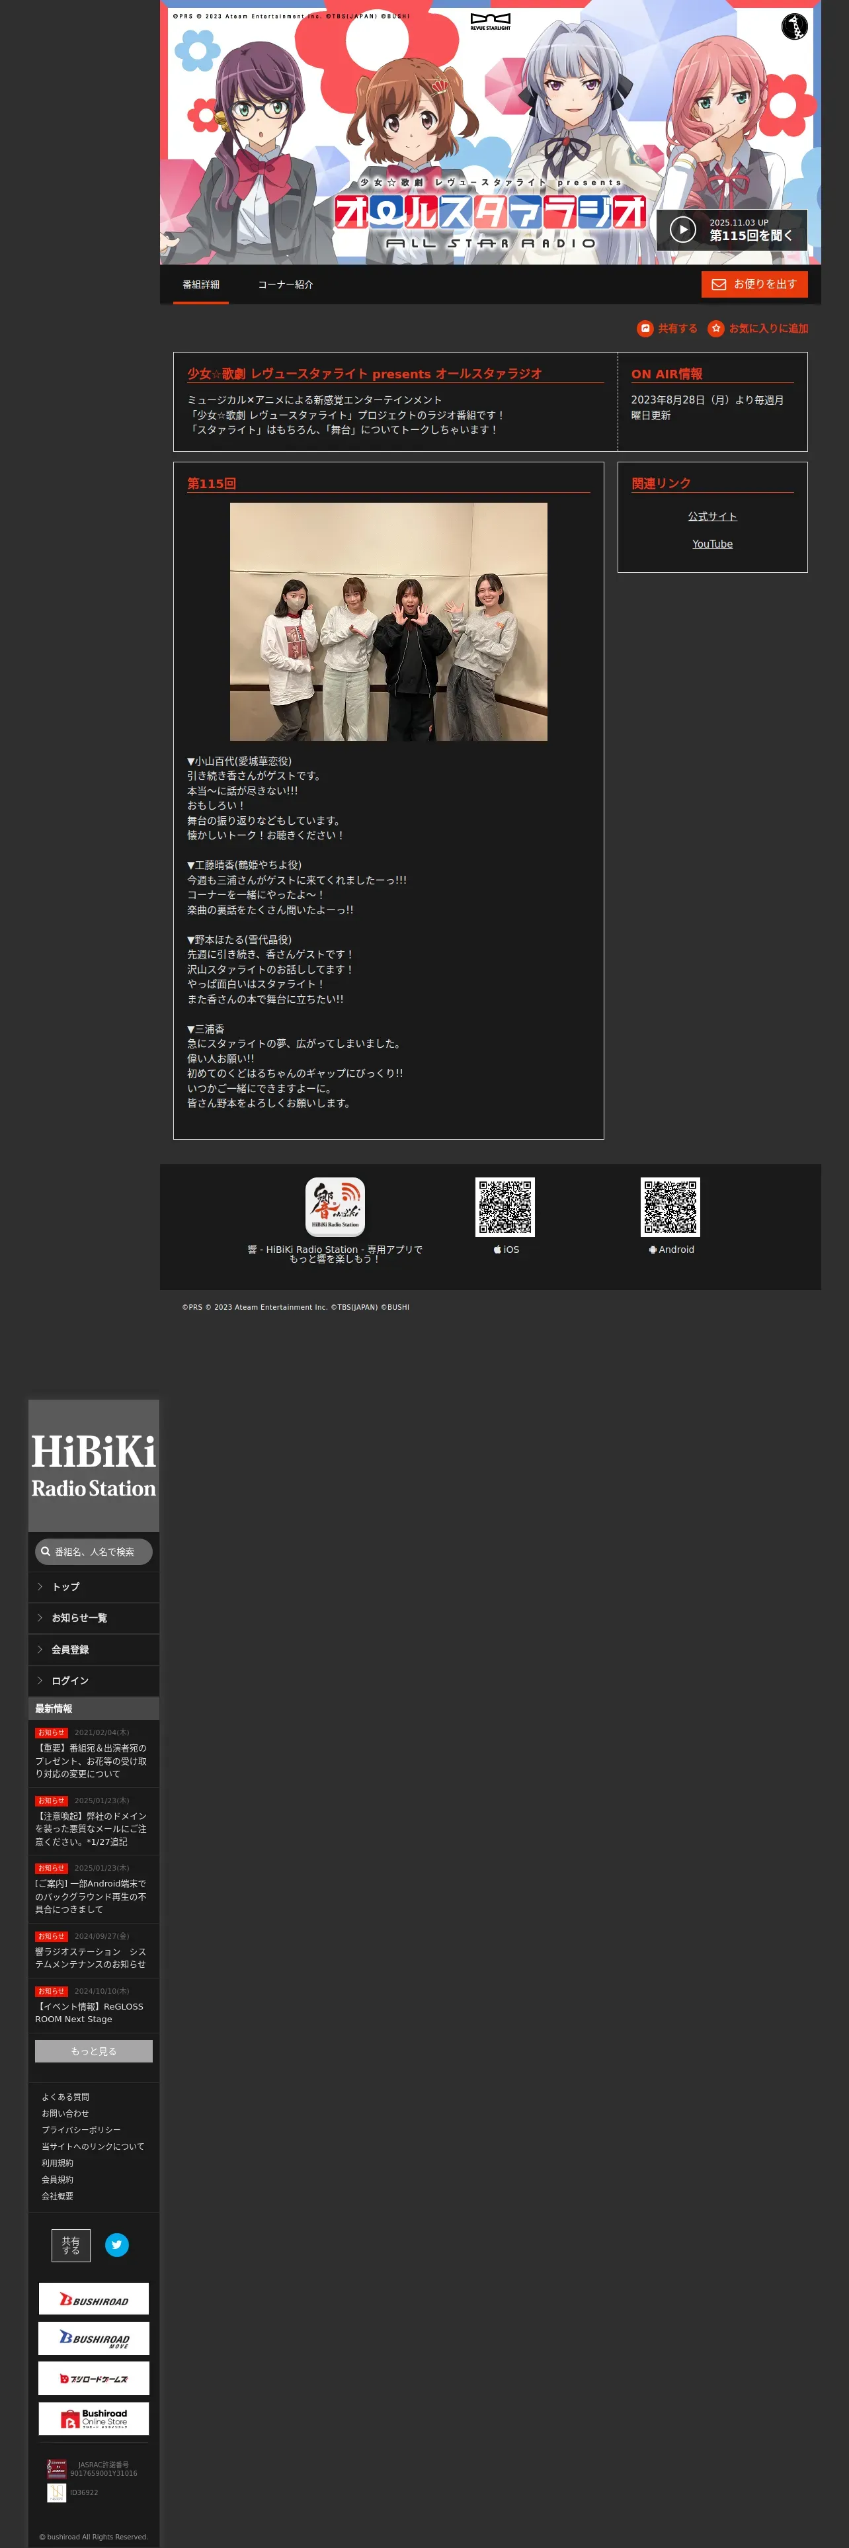Click the iOS label with Apple icon
The height and width of the screenshot is (2548, 849).
pos(506,1250)
